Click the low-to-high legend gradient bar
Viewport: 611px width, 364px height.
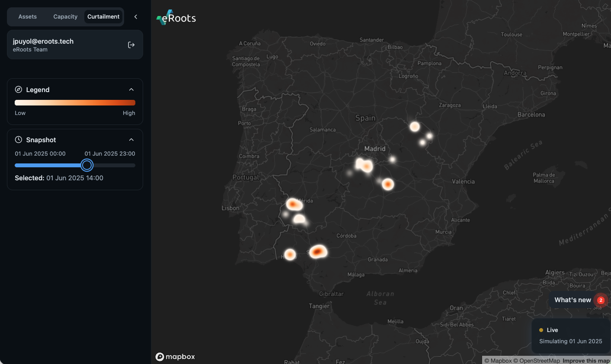click(75, 103)
